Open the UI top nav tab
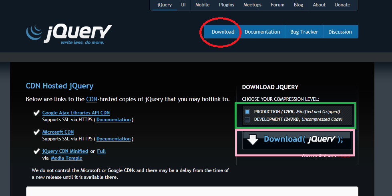 [183, 5]
